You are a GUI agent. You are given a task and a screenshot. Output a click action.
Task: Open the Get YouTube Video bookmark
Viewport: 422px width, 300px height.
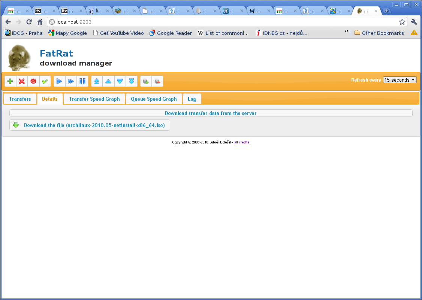(118, 33)
